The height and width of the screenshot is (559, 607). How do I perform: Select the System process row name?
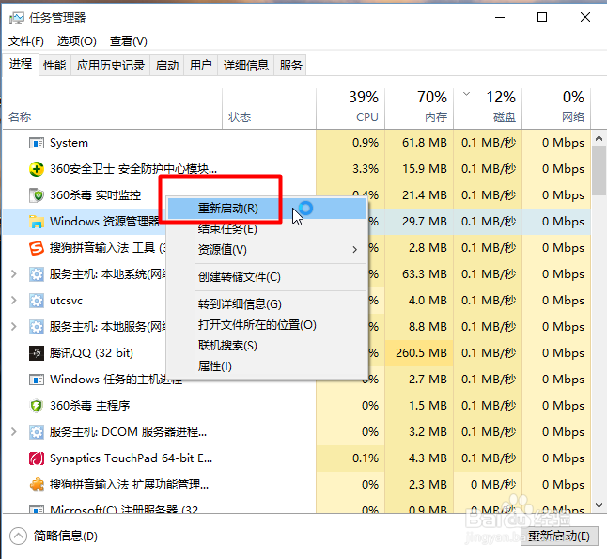[69, 143]
